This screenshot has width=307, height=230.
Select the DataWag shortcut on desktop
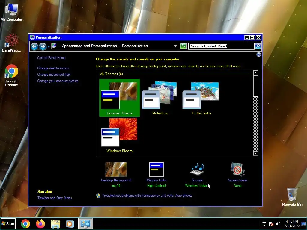click(x=11, y=43)
